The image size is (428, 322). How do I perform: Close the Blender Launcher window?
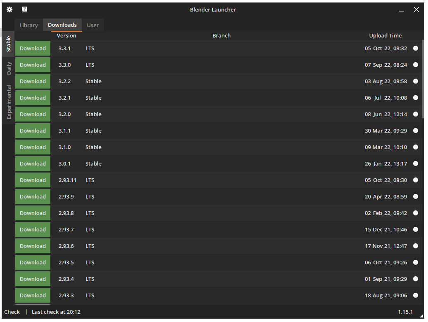(x=416, y=9)
